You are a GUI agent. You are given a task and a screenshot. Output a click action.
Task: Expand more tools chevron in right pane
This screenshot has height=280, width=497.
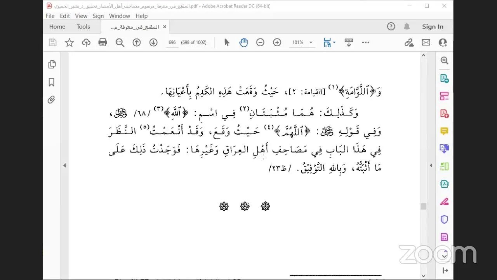tap(445, 255)
